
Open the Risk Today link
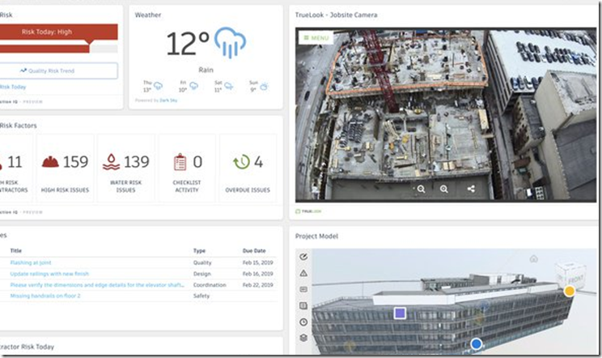tap(13, 87)
